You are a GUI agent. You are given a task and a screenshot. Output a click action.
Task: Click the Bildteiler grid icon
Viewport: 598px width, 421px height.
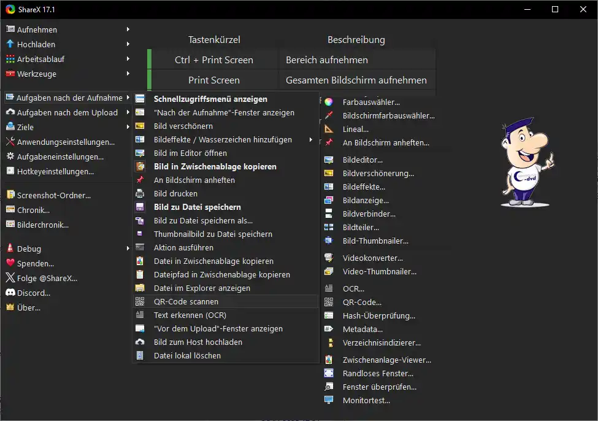[x=329, y=227]
